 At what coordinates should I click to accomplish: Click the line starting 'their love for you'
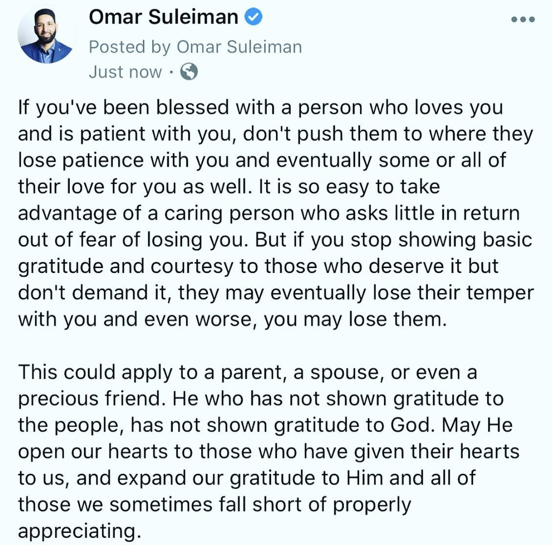229,187
